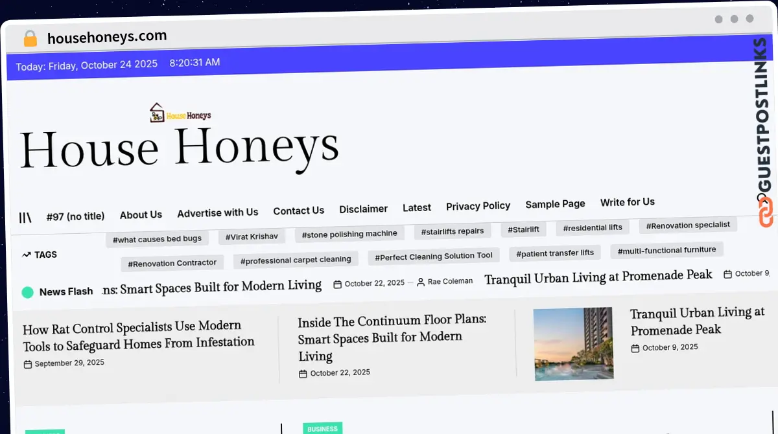The image size is (778, 434).
Task: Open ticker headline Tranquil Urban Living at Promenade Peak
Action: pyautogui.click(x=598, y=277)
